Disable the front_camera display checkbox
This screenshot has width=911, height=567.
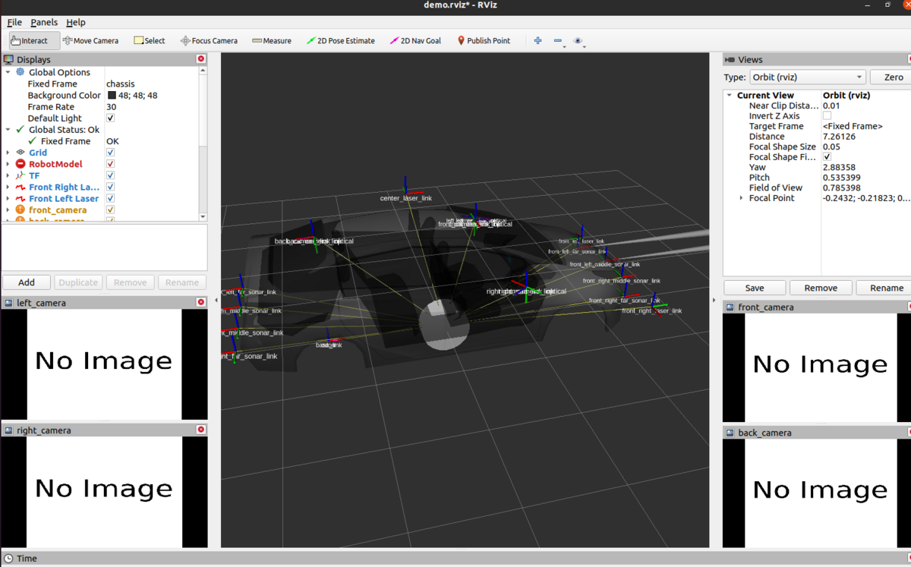coord(111,209)
